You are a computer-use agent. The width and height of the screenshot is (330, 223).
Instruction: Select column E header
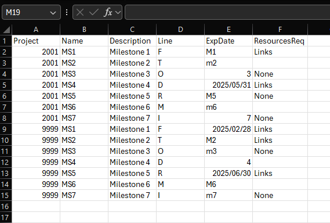(229, 30)
